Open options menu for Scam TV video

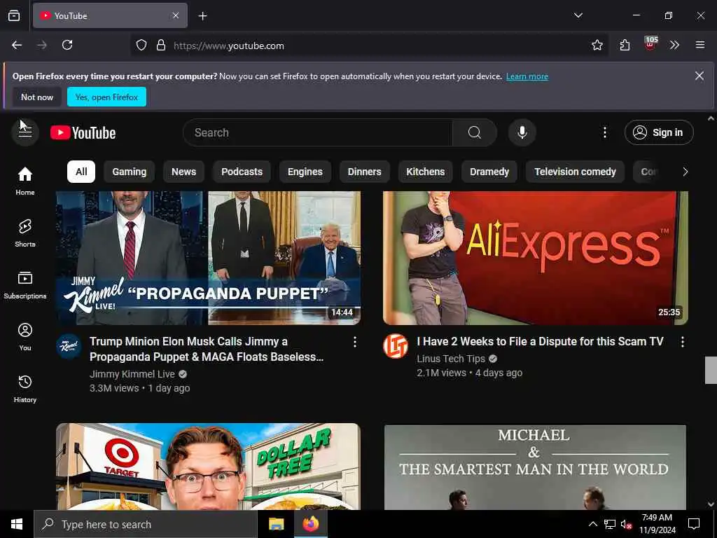coord(682,342)
